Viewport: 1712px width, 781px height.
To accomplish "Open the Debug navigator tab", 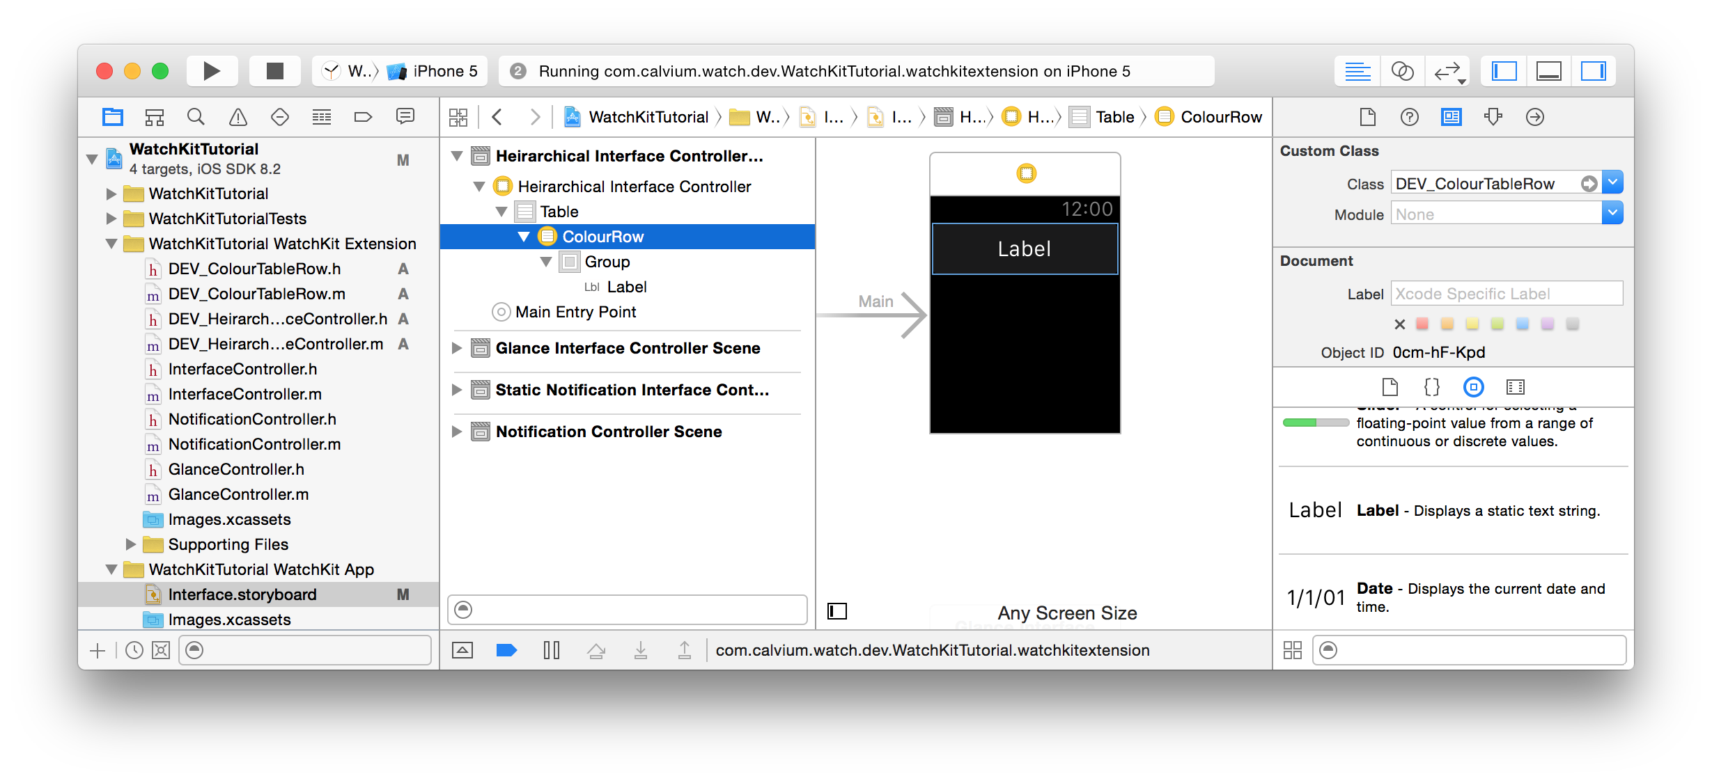I will click(x=321, y=117).
